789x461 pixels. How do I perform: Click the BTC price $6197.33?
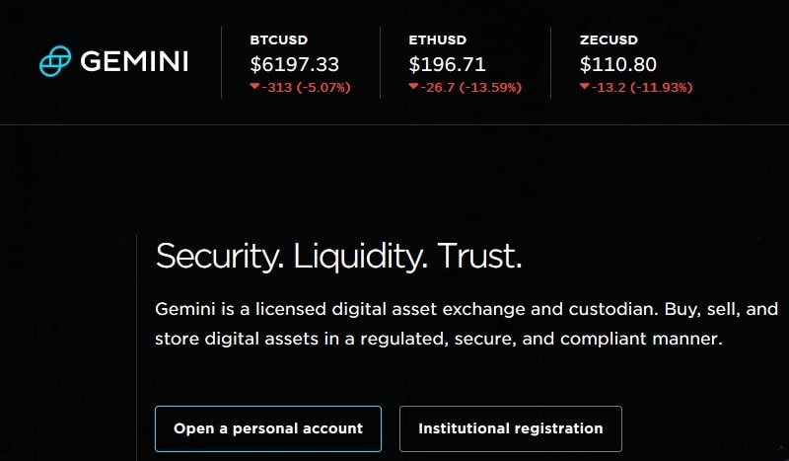click(x=294, y=64)
